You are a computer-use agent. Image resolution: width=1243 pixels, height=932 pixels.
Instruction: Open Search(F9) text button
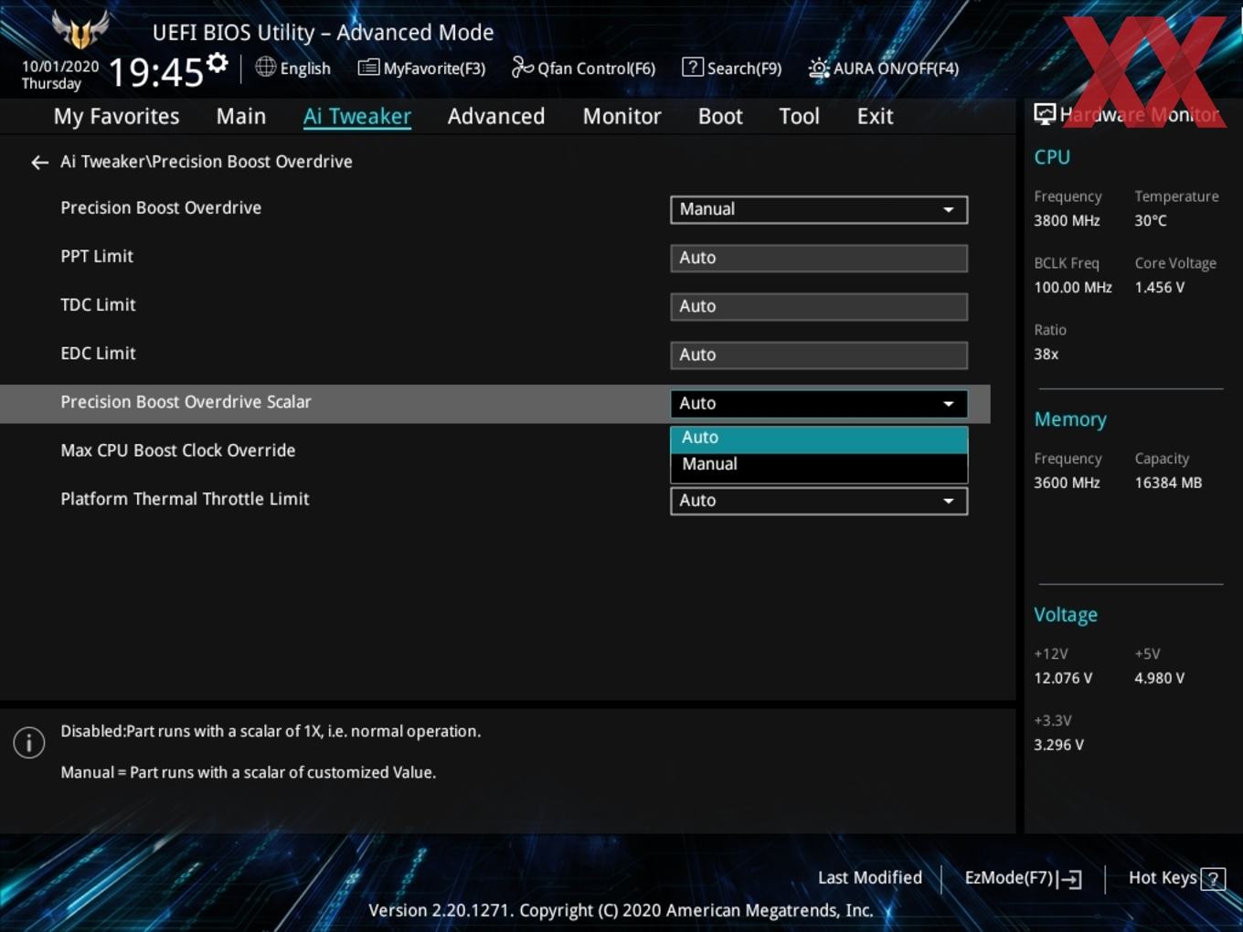coord(744,69)
